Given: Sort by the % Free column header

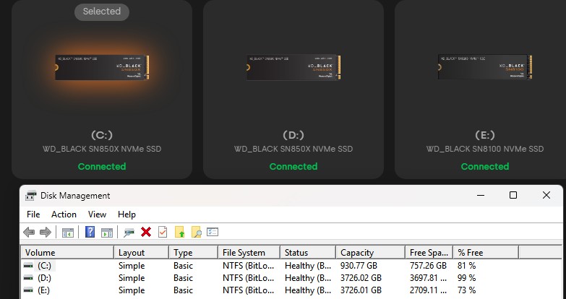Looking at the screenshot, I should point(486,253).
